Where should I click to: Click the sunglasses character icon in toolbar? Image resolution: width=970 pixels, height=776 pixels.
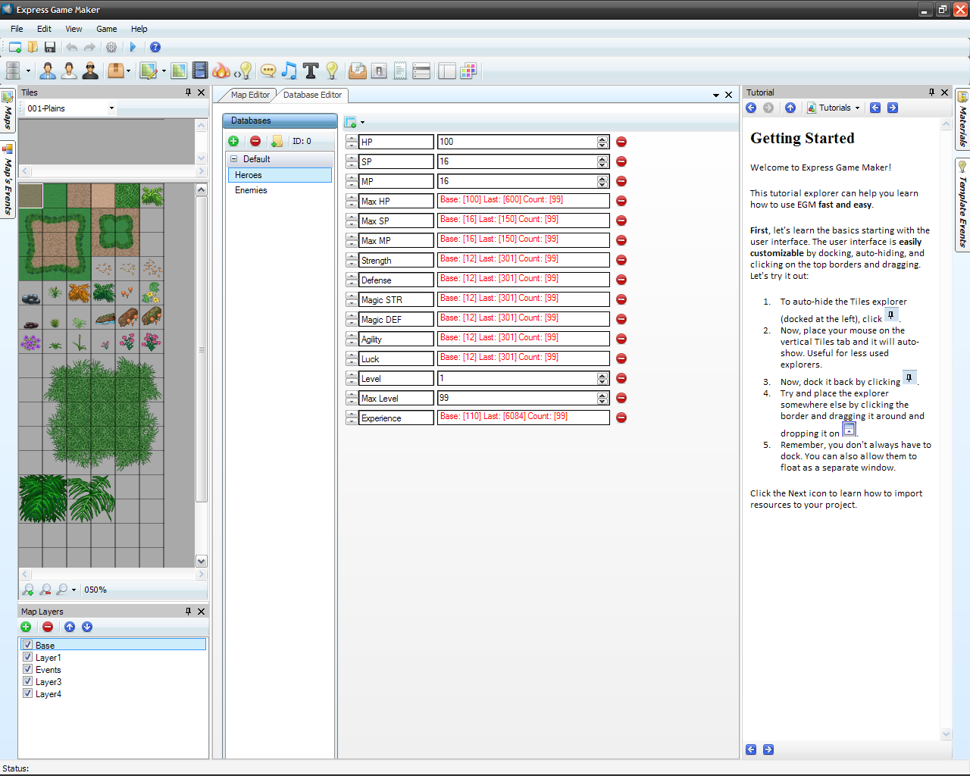point(91,70)
